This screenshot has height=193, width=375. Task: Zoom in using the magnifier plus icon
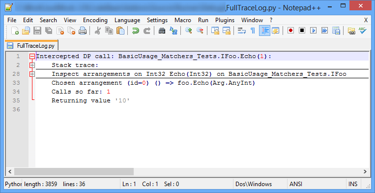coord(189,31)
